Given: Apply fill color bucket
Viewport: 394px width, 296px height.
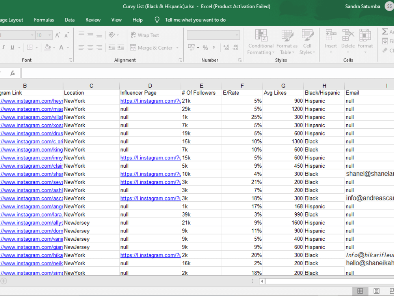Looking at the screenshot, I should tap(48, 47).
